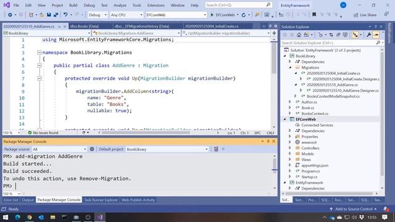This screenshot has width=395, height=222.
Task: Click the Solution Explorer horizontal scrollbar
Action: click(x=329, y=194)
